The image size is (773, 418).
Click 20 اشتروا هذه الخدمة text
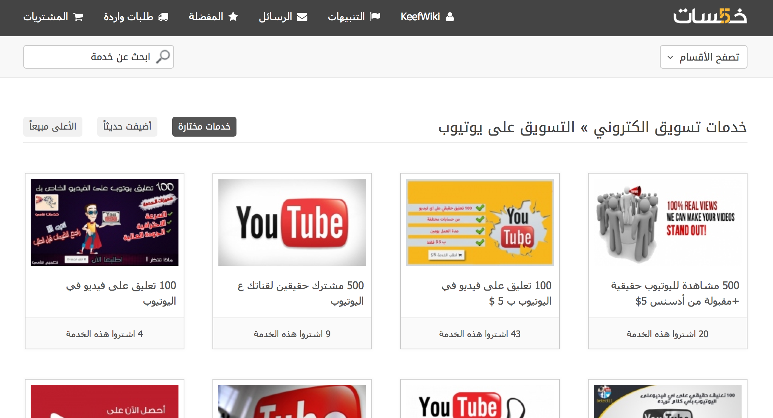[x=668, y=334]
